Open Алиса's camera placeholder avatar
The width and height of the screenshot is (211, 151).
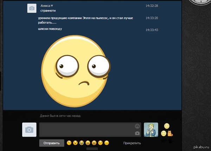(x=32, y=8)
